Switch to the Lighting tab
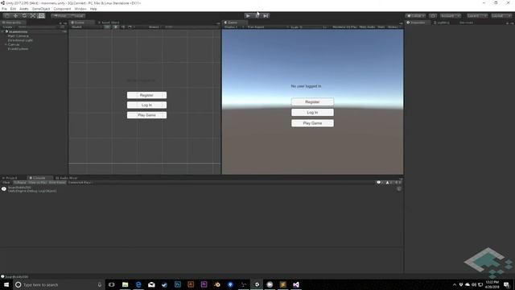 442,23
